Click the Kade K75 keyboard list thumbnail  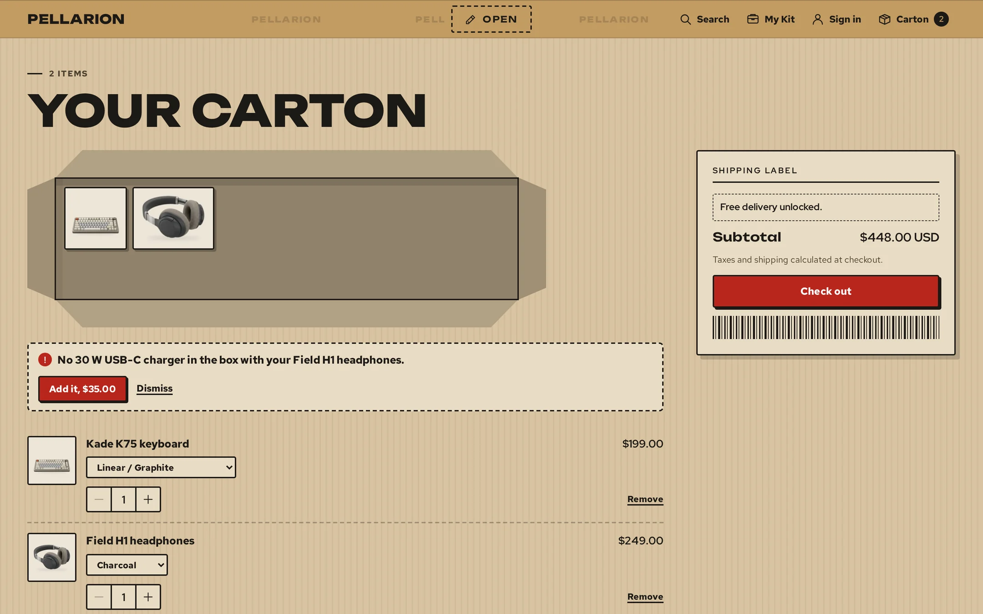[x=52, y=460]
